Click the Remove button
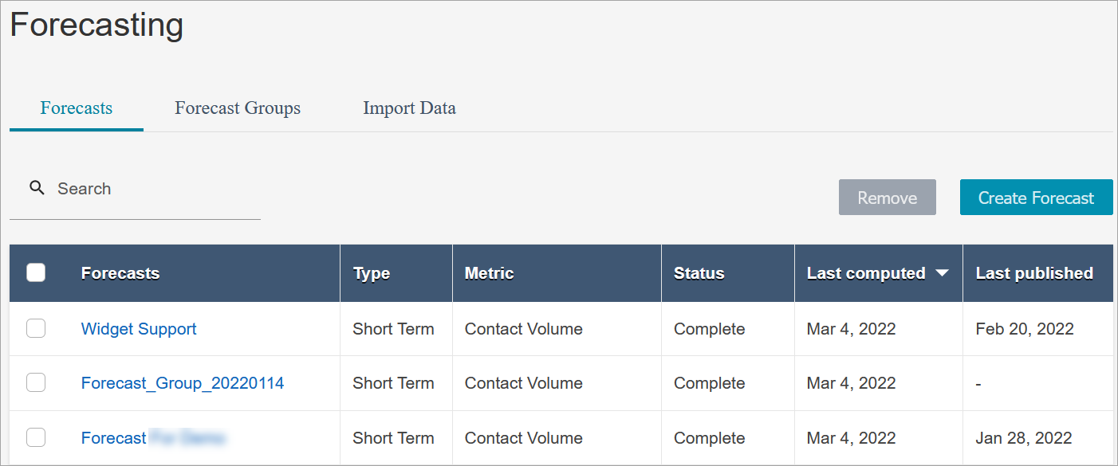This screenshot has width=1118, height=466. coord(887,198)
